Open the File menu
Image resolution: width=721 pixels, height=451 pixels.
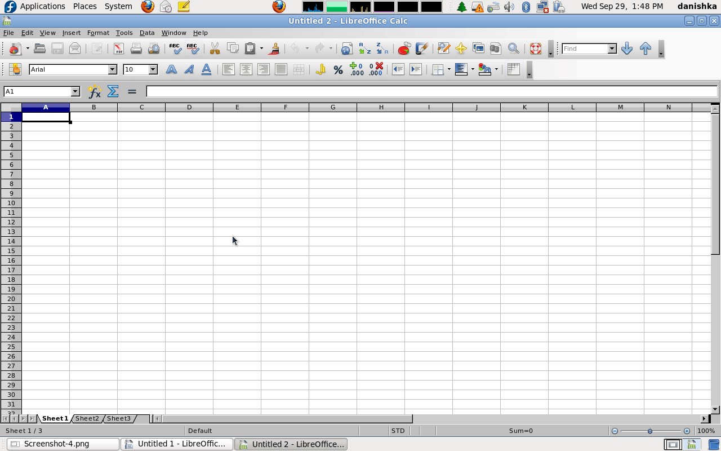pyautogui.click(x=8, y=33)
